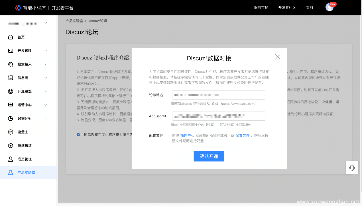This screenshot has width=362, height=206.
Task: Toggle the 同意授权百度小程序 checkbox
Action: coord(78,135)
